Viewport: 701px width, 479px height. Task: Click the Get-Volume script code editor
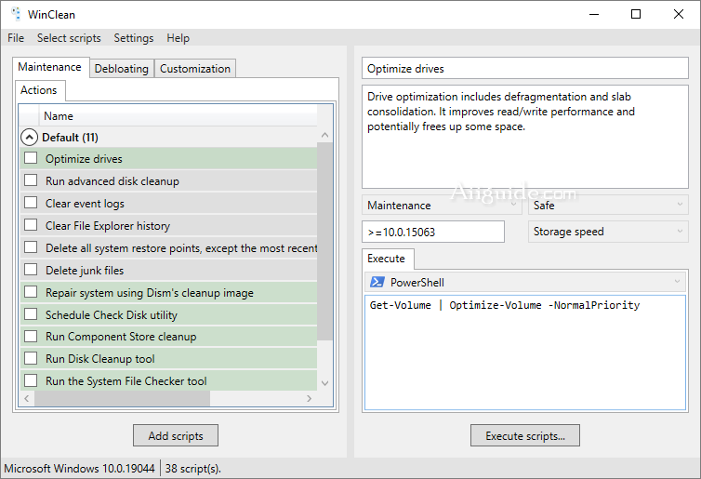pyautogui.click(x=525, y=353)
